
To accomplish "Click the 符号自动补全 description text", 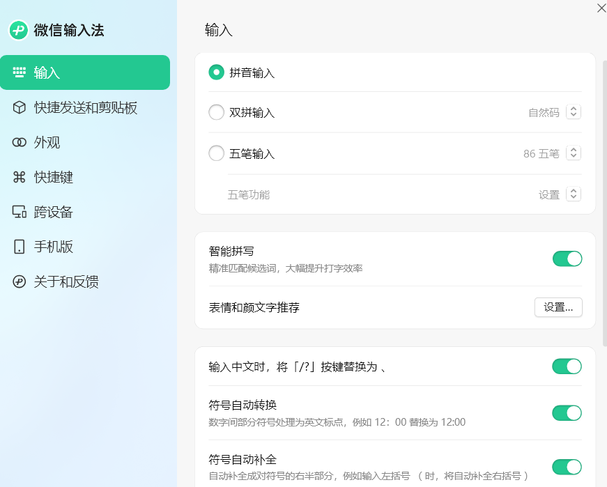I will click(368, 476).
